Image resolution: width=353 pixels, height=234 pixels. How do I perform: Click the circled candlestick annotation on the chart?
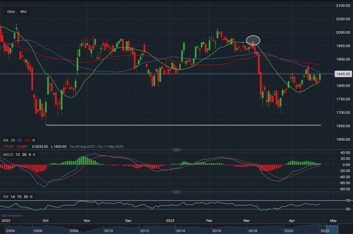tap(253, 41)
